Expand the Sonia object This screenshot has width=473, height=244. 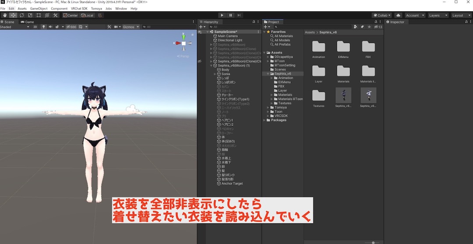pos(215,74)
